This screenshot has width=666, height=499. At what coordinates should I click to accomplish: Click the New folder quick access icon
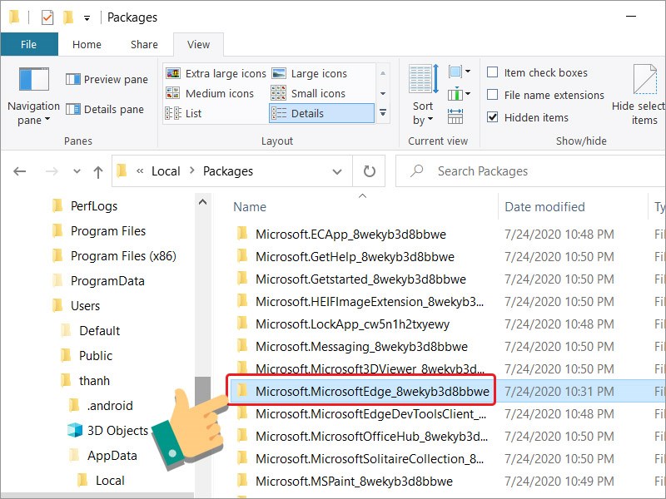[68, 17]
